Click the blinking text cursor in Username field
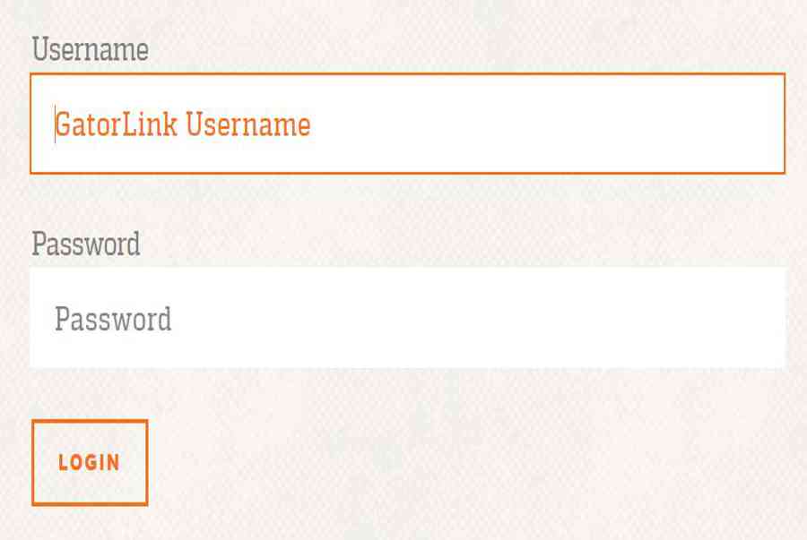The height and width of the screenshot is (540, 807). 55,124
